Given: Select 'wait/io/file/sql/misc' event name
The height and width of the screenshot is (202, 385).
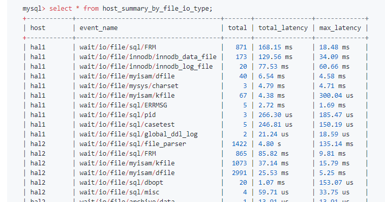Looking at the screenshot, I should point(120,192).
